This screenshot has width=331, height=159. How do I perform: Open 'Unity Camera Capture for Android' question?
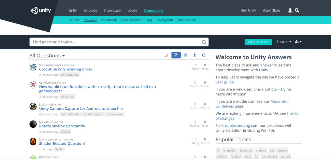click(81, 109)
